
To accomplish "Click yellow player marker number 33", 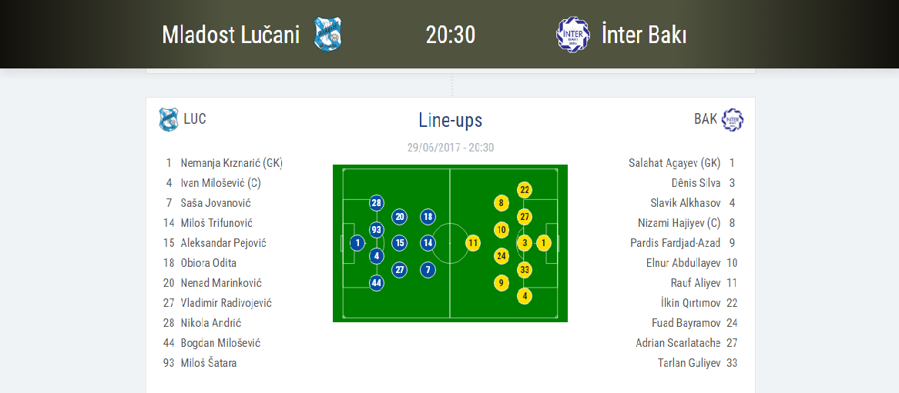I will (525, 269).
